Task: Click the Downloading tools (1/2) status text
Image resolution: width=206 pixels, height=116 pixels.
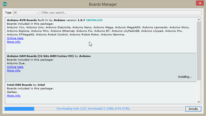Action: pyautogui.click(x=93, y=109)
